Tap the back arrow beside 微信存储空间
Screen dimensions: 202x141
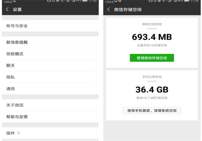[x=108, y=9]
